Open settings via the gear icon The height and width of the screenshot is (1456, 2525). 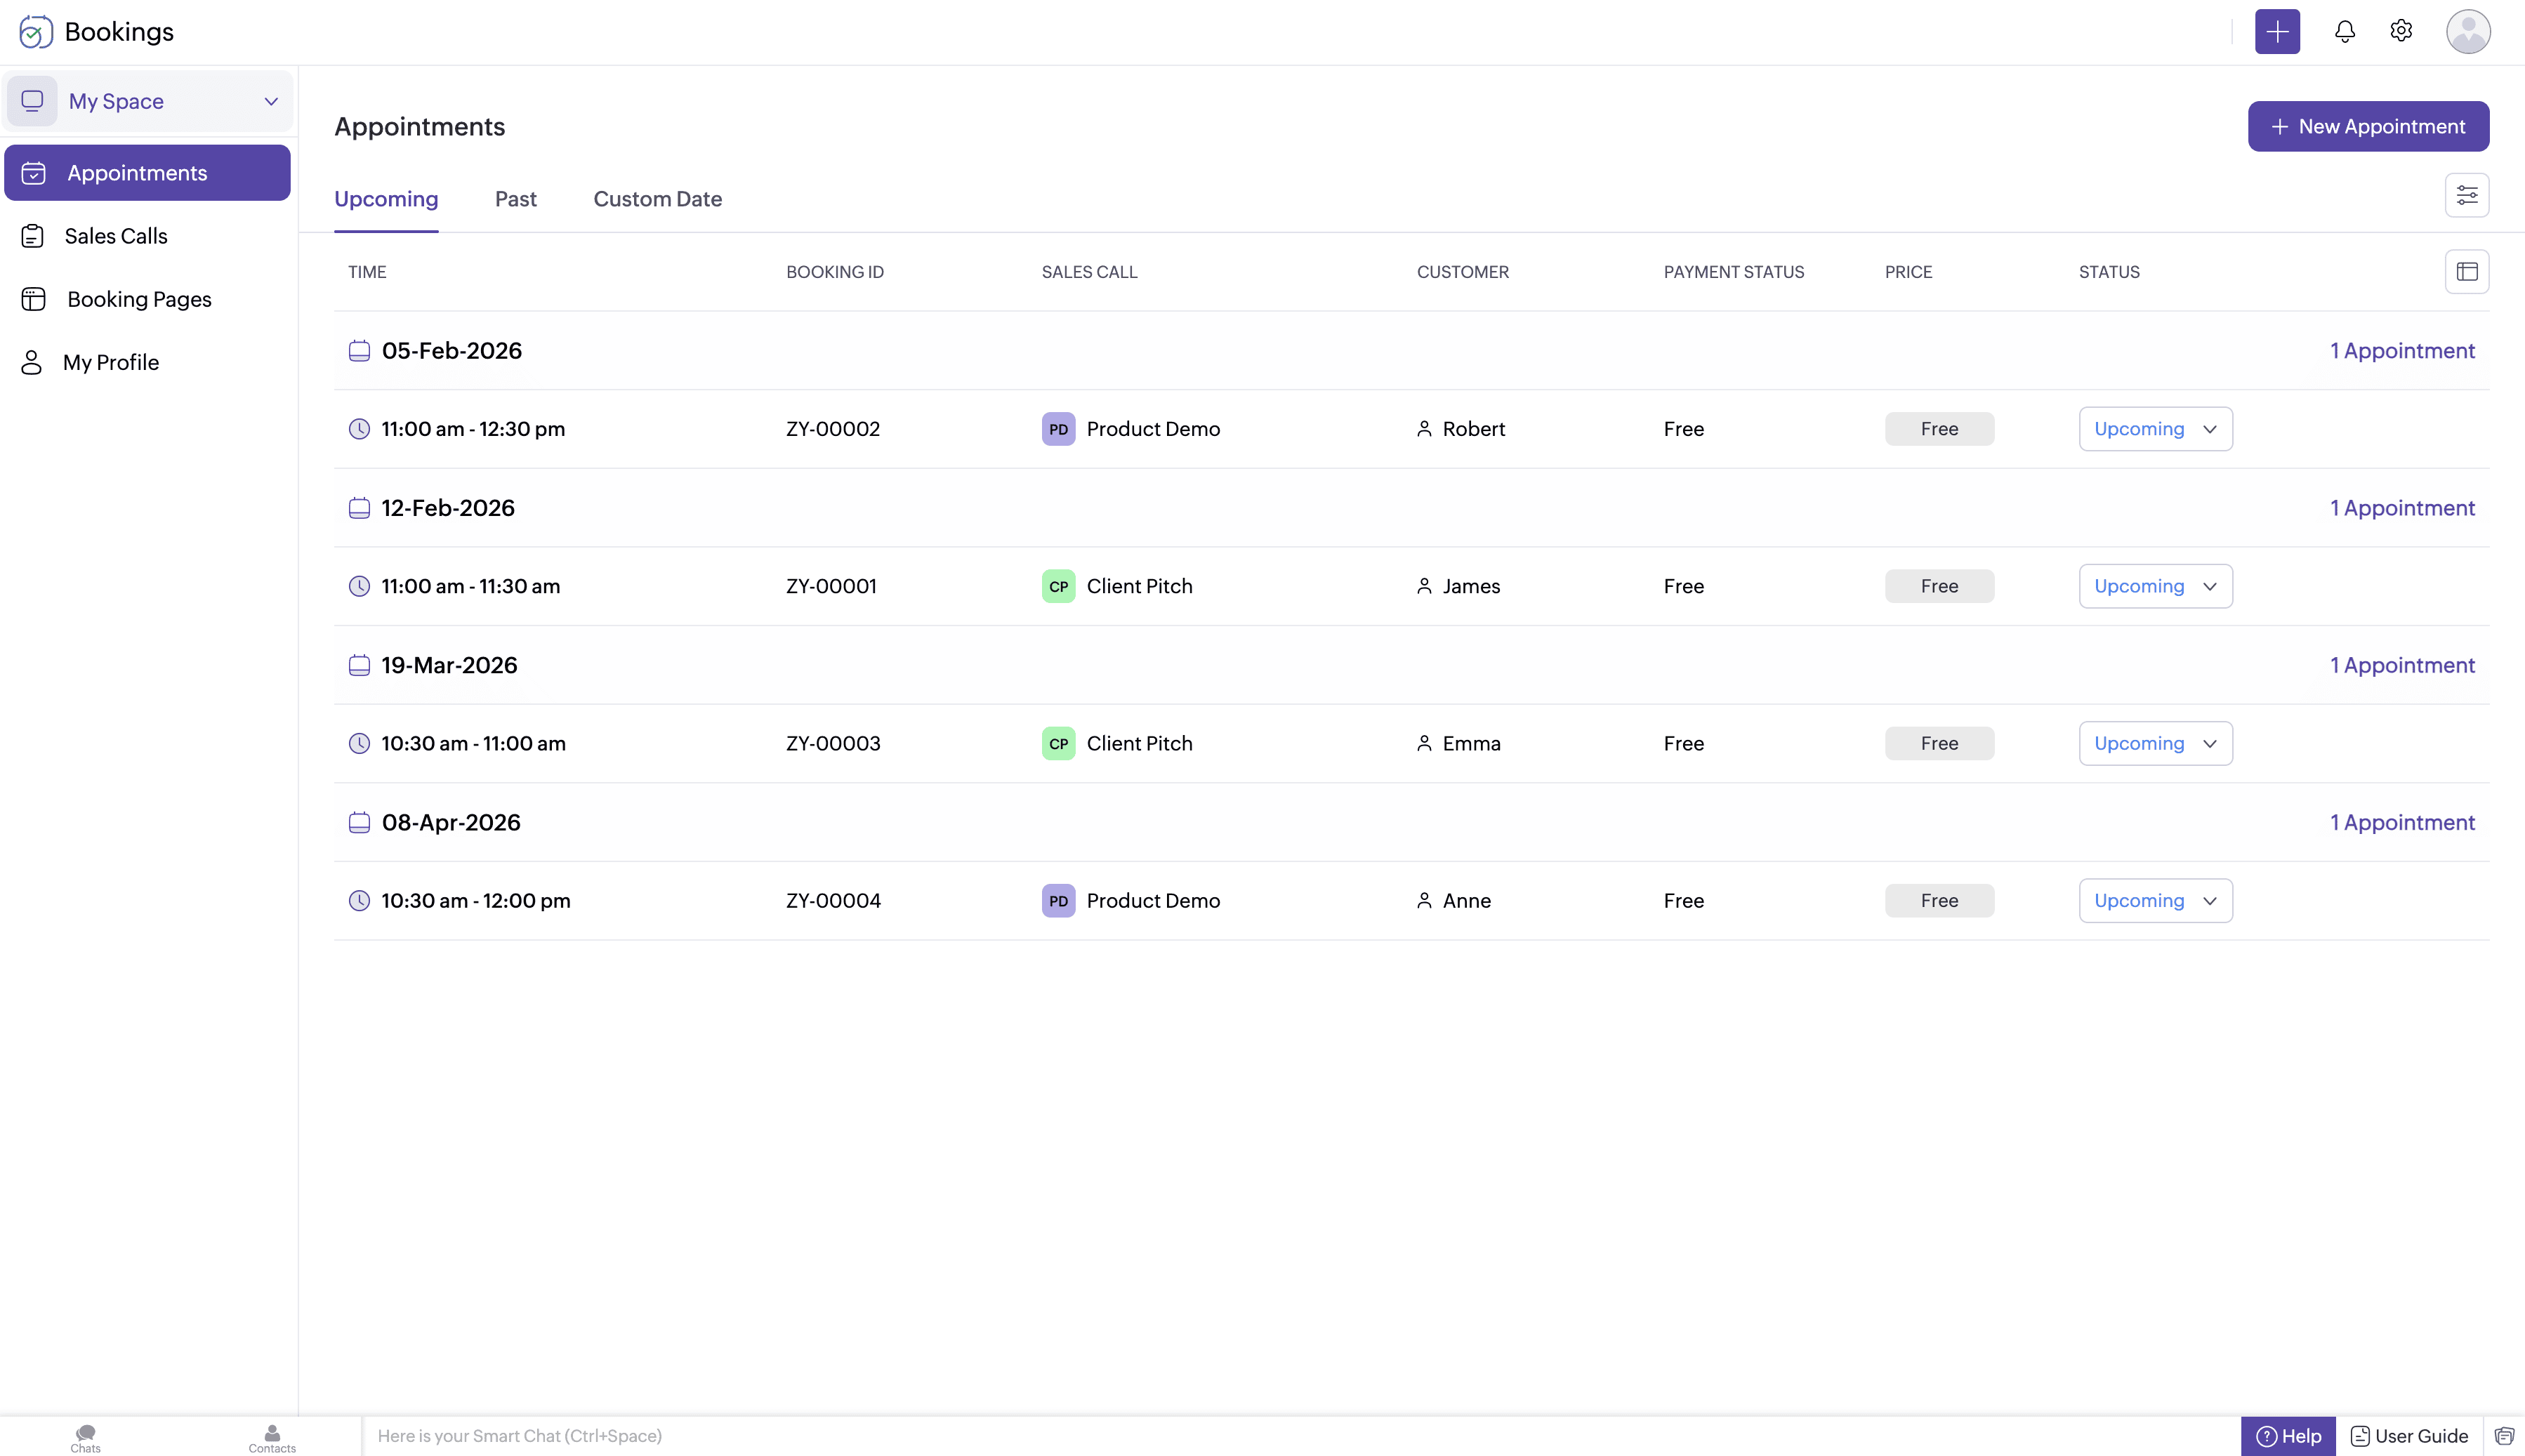2400,31
